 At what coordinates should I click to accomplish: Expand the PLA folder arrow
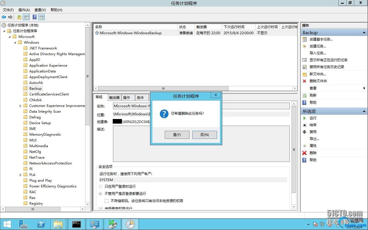pyautogui.click(x=20, y=175)
